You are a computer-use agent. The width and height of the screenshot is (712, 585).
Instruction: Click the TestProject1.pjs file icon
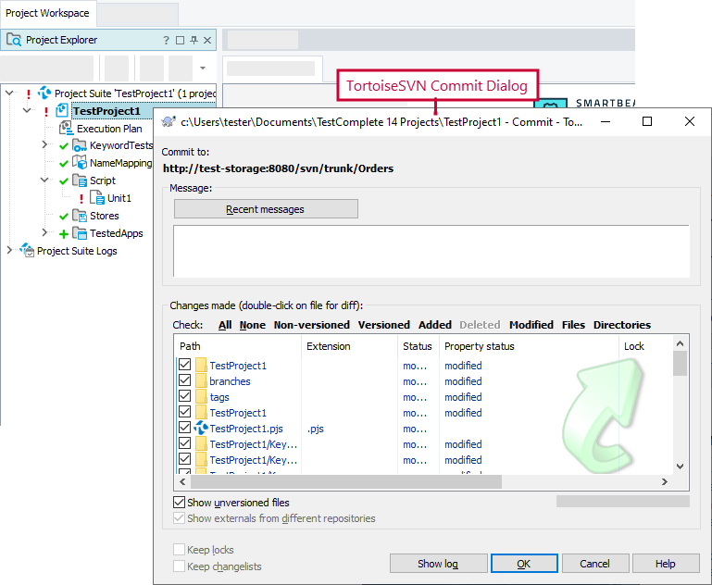click(201, 429)
